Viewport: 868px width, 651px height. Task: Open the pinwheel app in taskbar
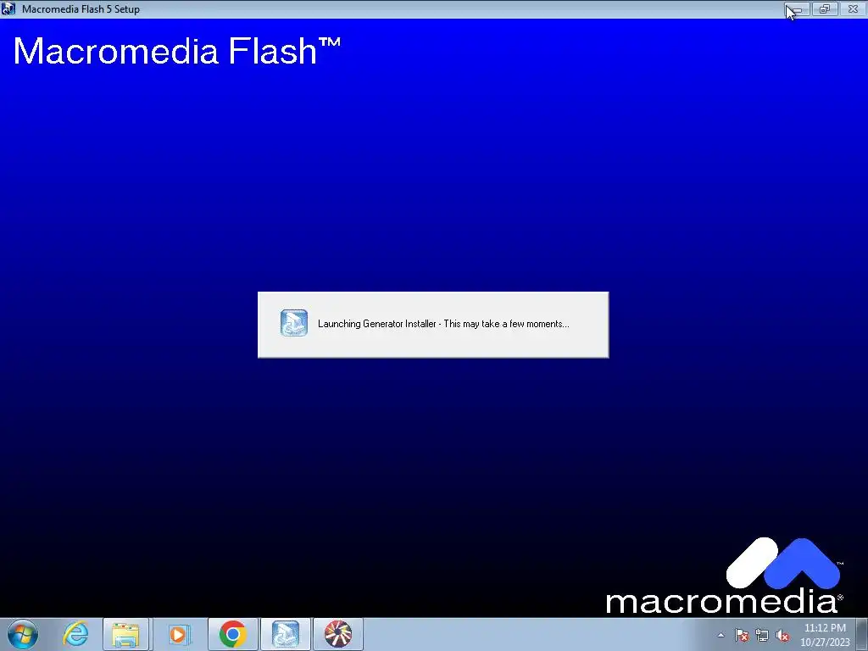[x=338, y=634]
